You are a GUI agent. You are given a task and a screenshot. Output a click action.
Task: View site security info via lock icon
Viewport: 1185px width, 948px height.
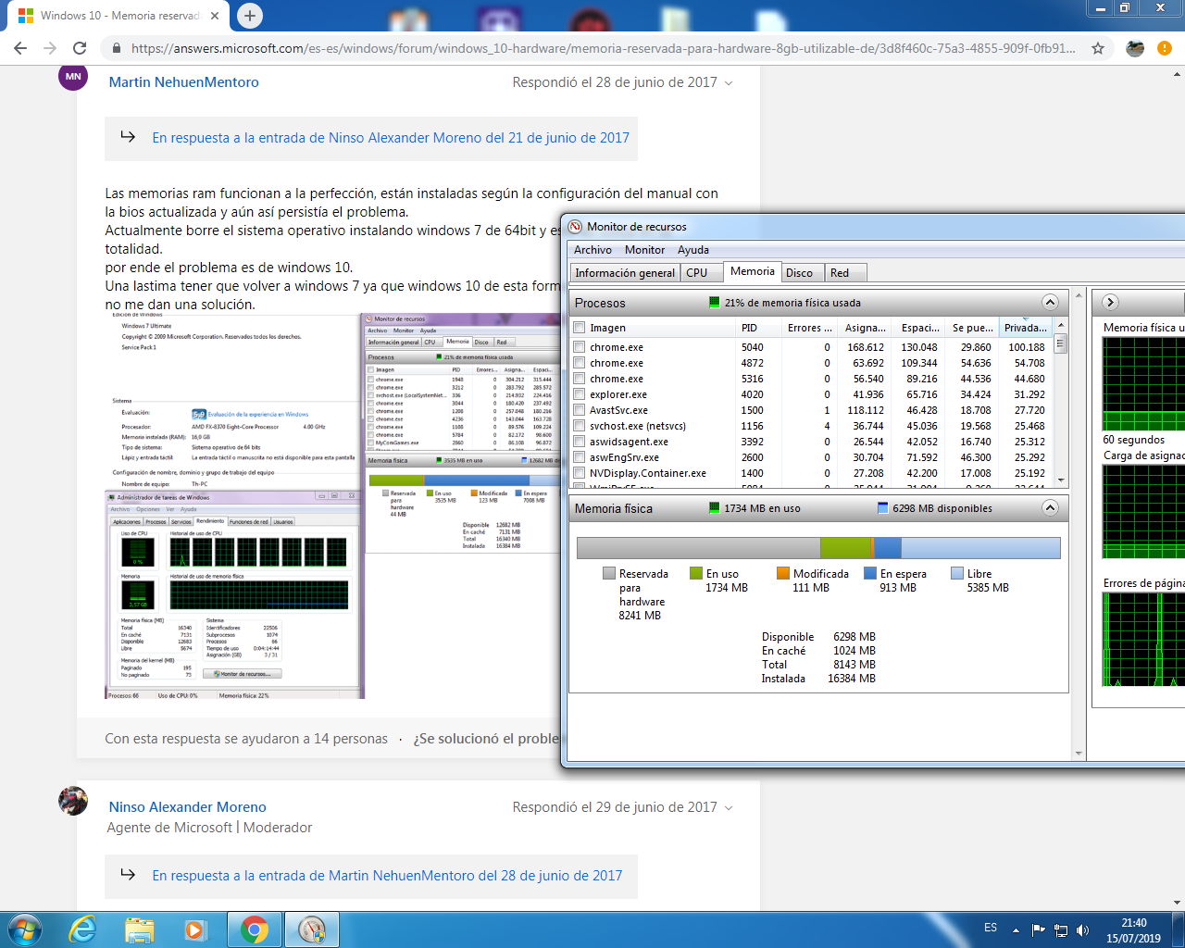[x=116, y=48]
